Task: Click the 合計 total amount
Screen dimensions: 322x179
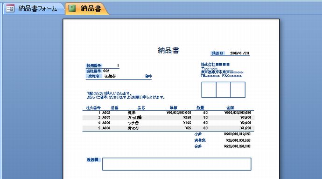Action: tap(237, 146)
